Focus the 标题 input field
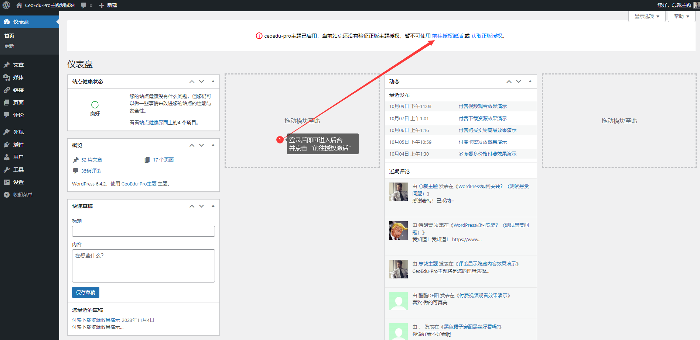Screen dimensions: 700x340 point(143,231)
